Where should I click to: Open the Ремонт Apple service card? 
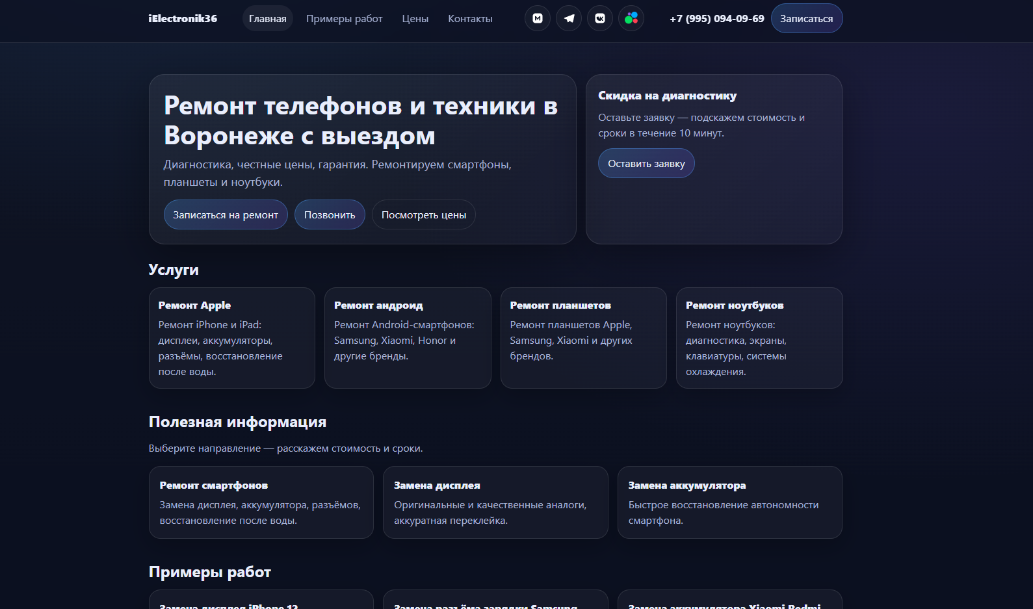click(232, 338)
